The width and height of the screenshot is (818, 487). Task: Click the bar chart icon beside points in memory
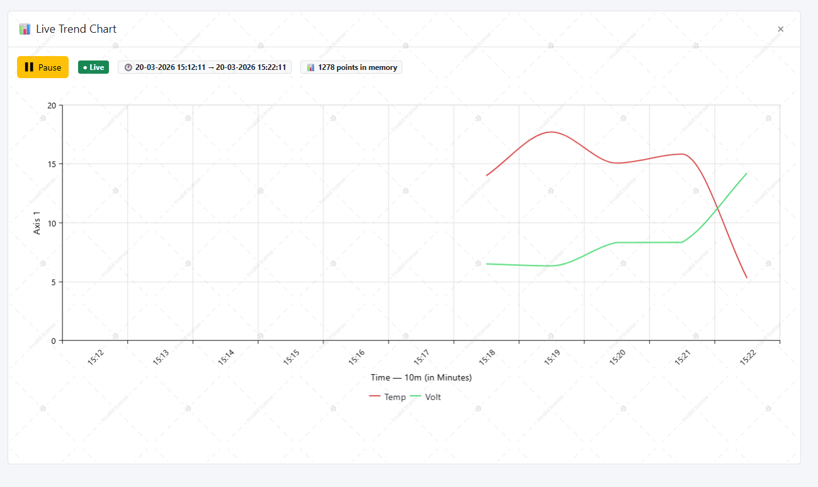coord(311,67)
